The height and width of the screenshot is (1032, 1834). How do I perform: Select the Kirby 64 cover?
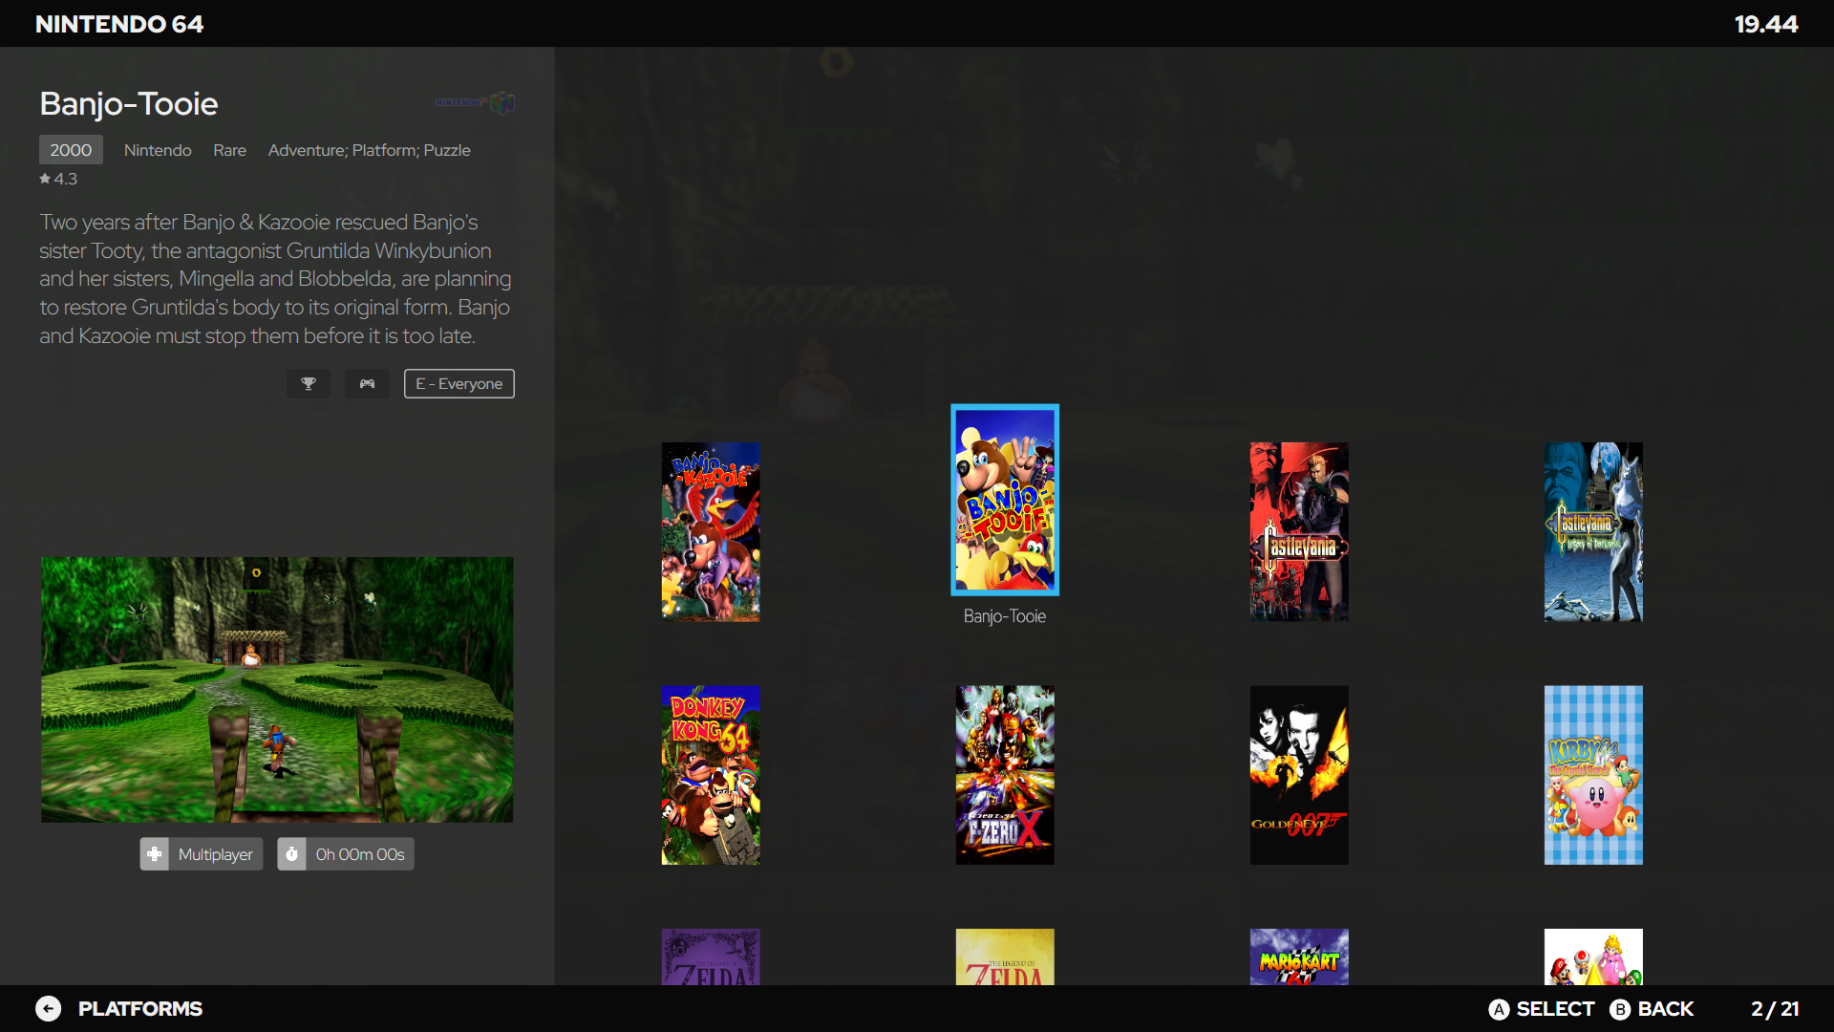[x=1593, y=775]
